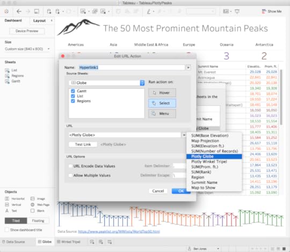Click the Select run-action button

(x=162, y=103)
